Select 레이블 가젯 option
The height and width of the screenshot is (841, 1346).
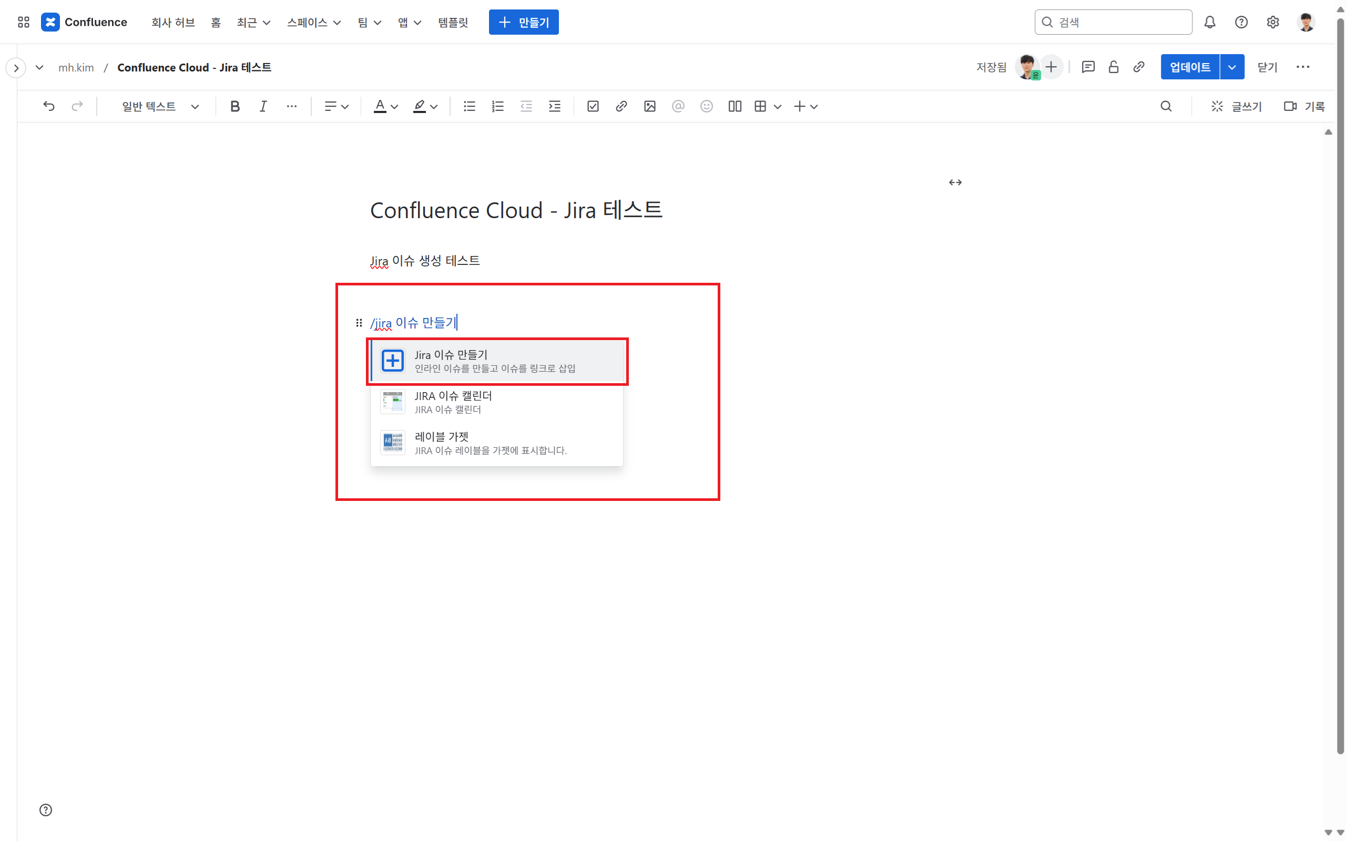(497, 443)
